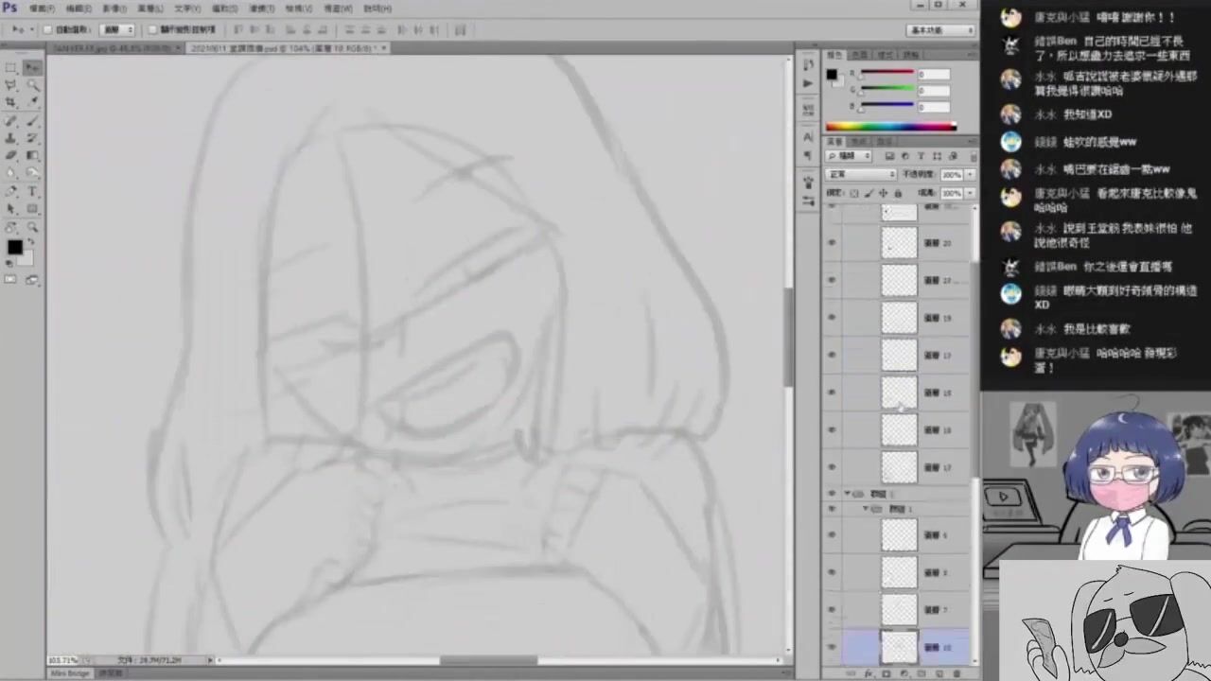Screen dimensions: 1211x681
Task: Select the Brush tool
Action: (x=32, y=120)
